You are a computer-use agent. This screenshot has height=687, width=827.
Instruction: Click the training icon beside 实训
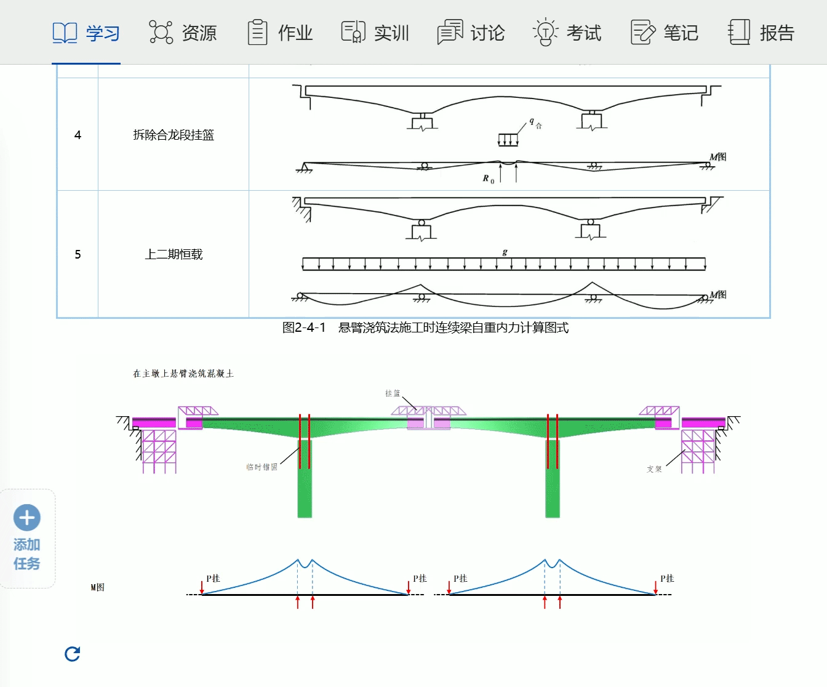pos(353,32)
